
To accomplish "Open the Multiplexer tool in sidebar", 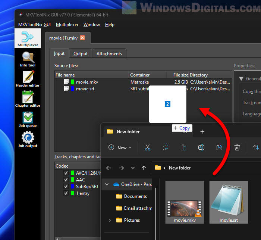I will pyautogui.click(x=28, y=38).
